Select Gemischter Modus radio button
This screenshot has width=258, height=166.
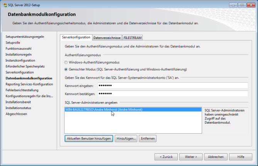coord(66,69)
